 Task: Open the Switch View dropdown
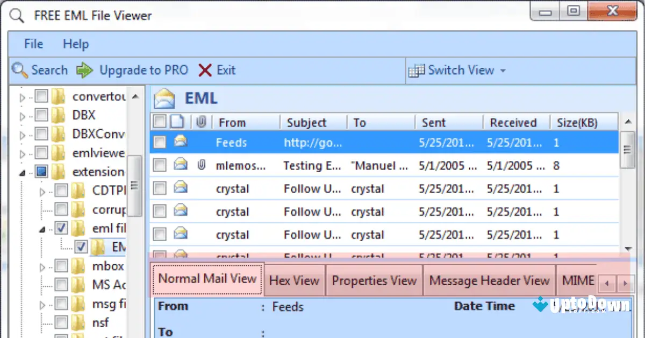point(504,70)
